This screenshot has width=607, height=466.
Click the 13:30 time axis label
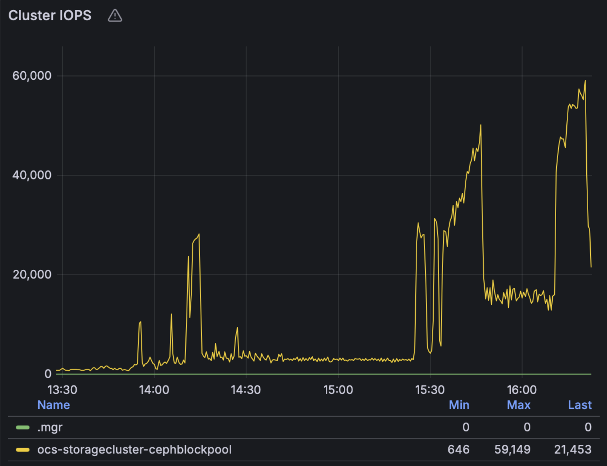pos(62,390)
